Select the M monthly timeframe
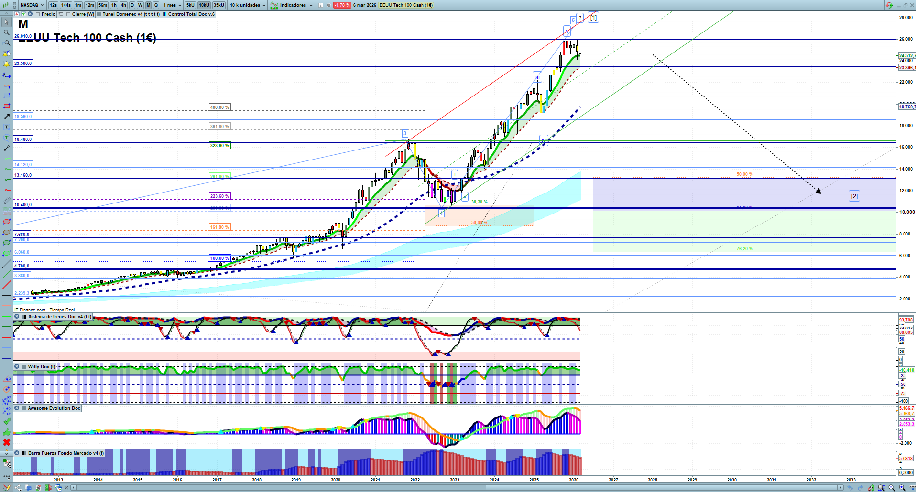916x492 pixels. coord(148,5)
